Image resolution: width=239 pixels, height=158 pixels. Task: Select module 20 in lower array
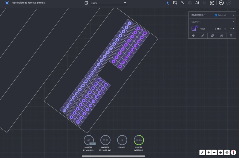click(x=99, y=80)
